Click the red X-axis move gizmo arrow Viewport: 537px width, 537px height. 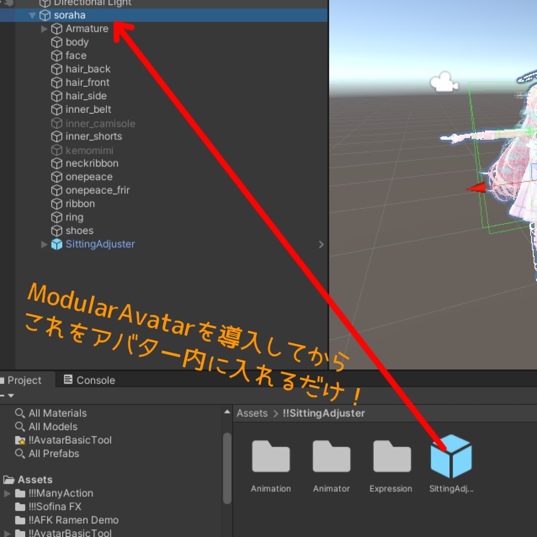[476, 187]
